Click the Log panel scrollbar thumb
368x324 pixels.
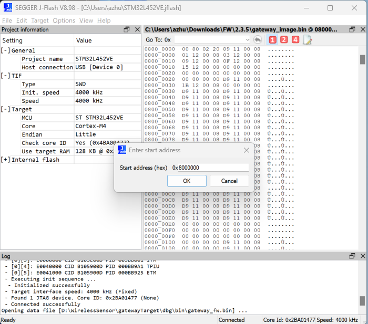click(x=362, y=301)
